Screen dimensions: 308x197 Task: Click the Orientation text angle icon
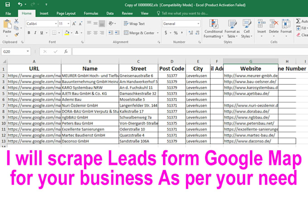[111, 24]
